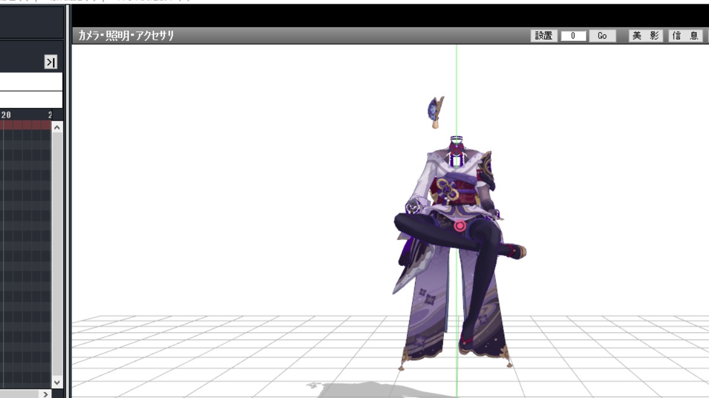Select the pink center bone circle

click(x=460, y=226)
